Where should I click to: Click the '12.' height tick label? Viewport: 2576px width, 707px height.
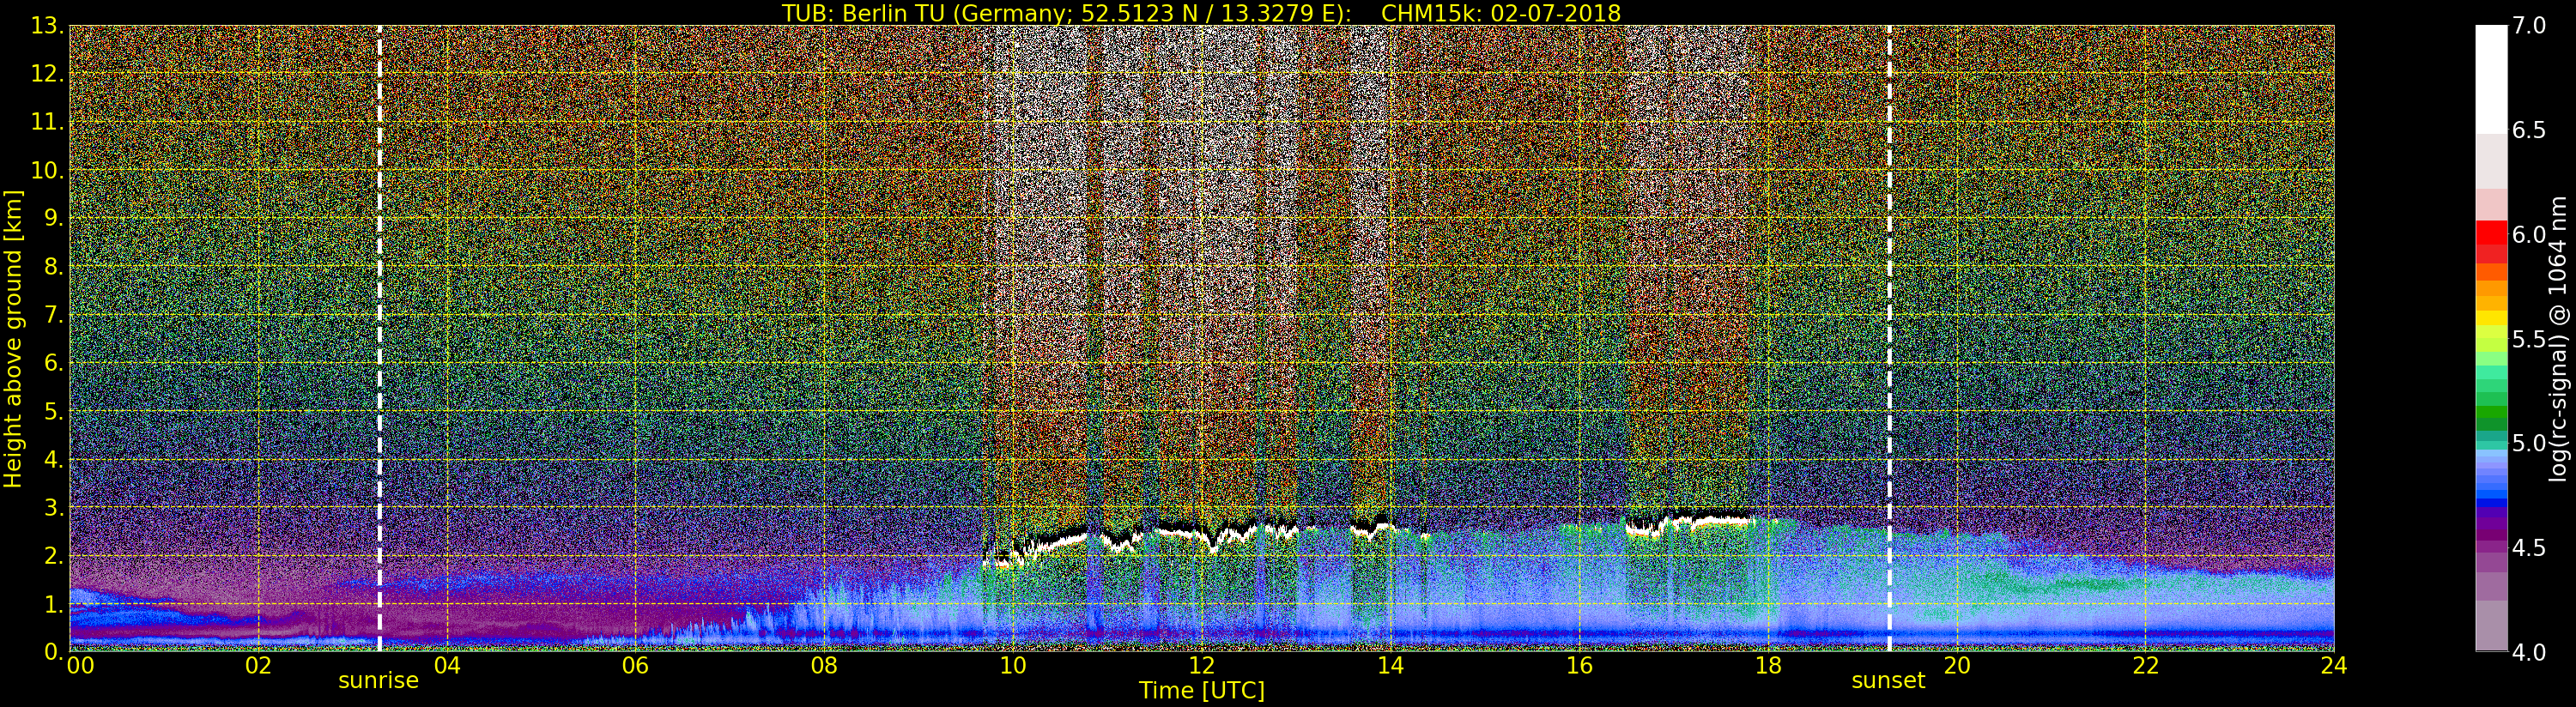(47, 74)
